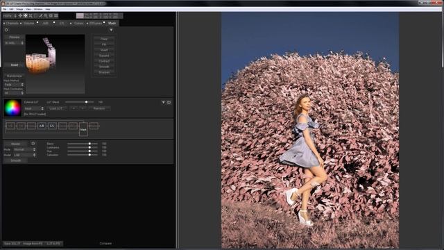Screen dimensions: 444x250
Task: Open the 3D HSL model dropdown
Action: [x=14, y=43]
